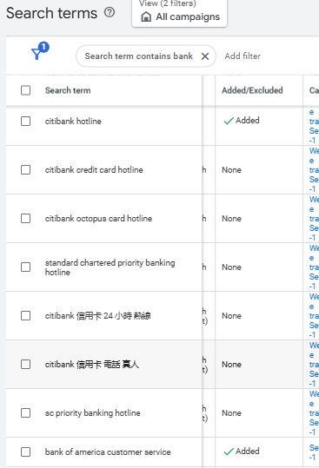Viewport: 319px width, 468px height.
Task: Click the 'Search term contains bank' filter chip
Action: tap(138, 56)
